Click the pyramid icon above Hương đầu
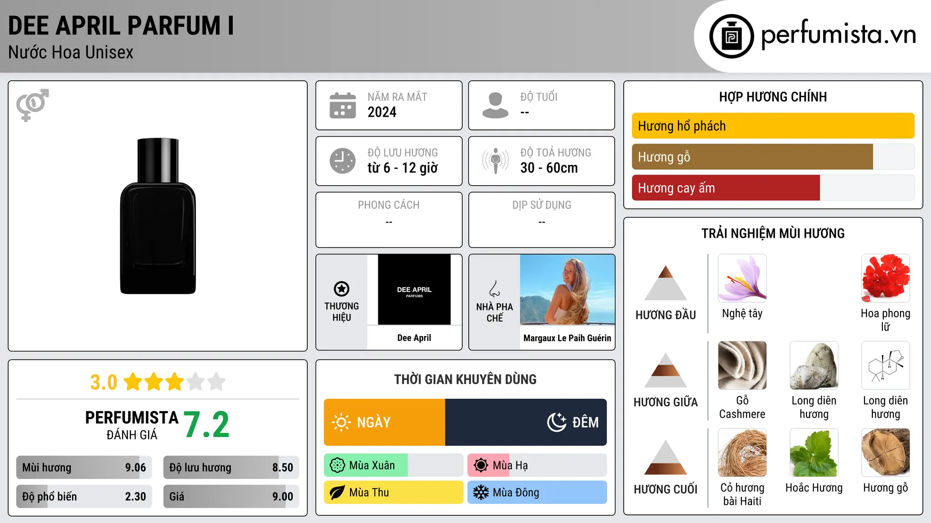The height and width of the screenshot is (523, 931). click(x=666, y=283)
